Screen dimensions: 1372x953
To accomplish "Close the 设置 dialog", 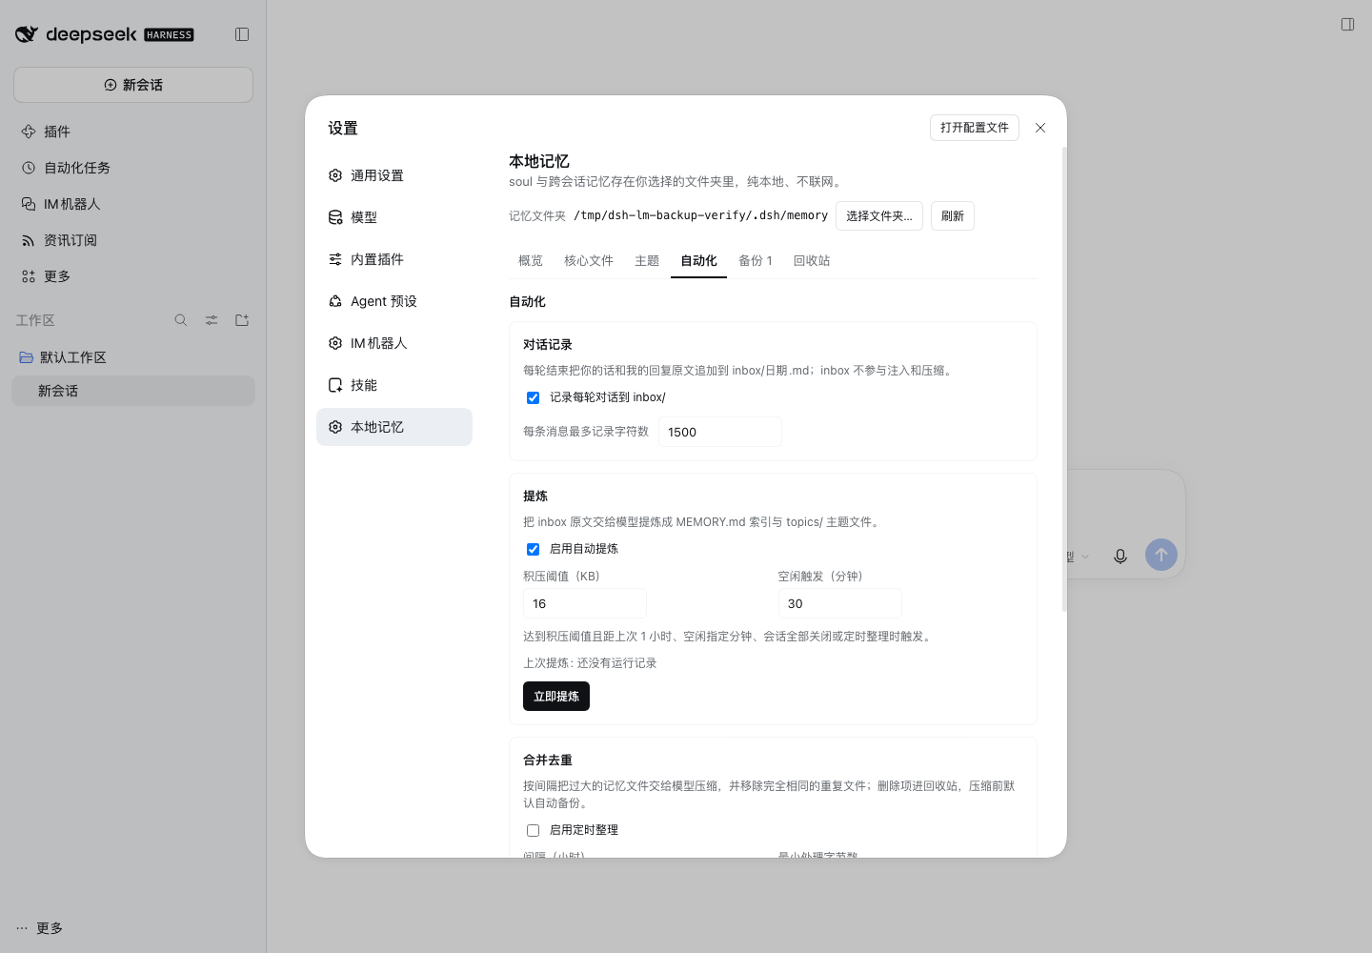I will coord(1040,128).
